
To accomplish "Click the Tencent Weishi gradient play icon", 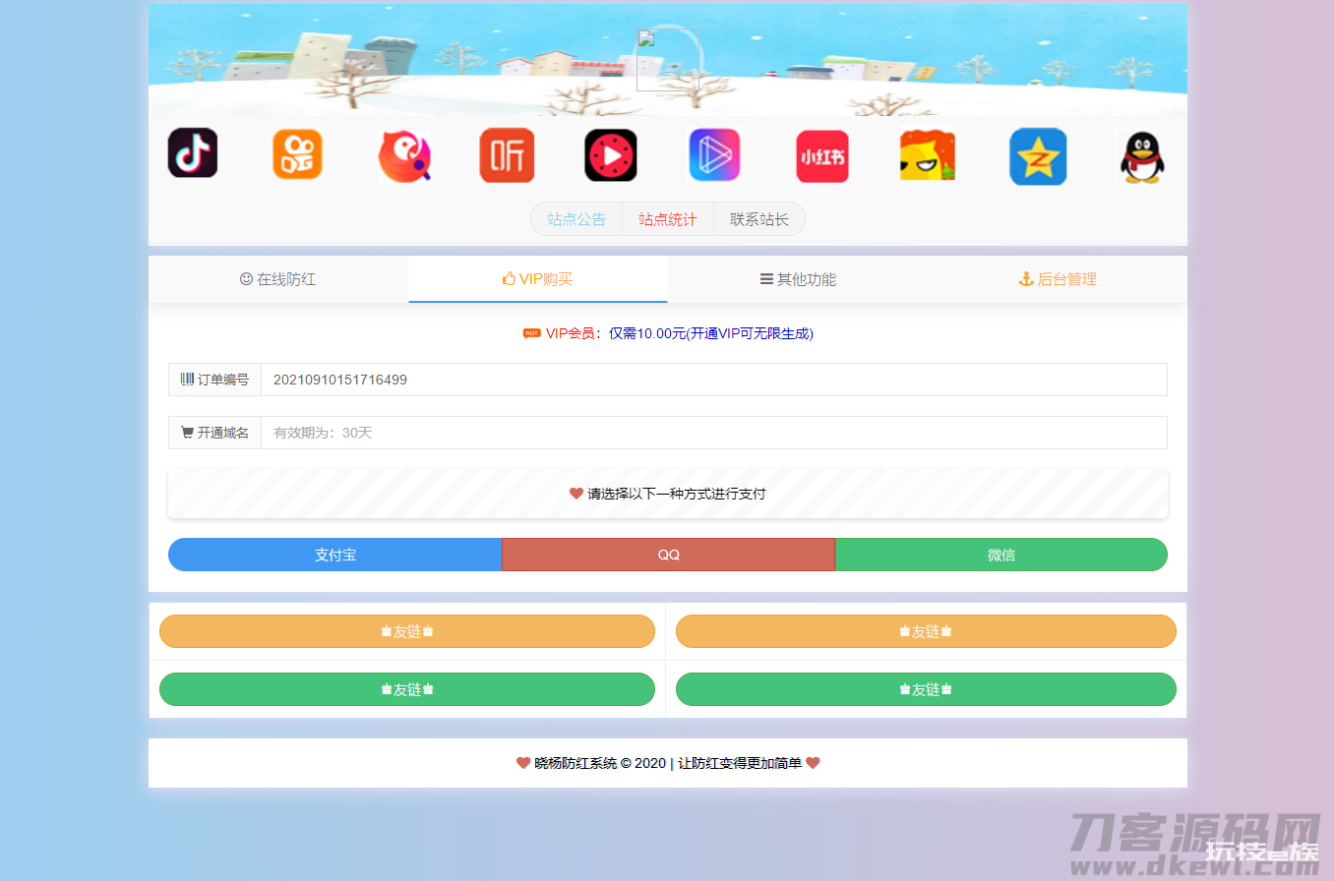I will coord(714,154).
